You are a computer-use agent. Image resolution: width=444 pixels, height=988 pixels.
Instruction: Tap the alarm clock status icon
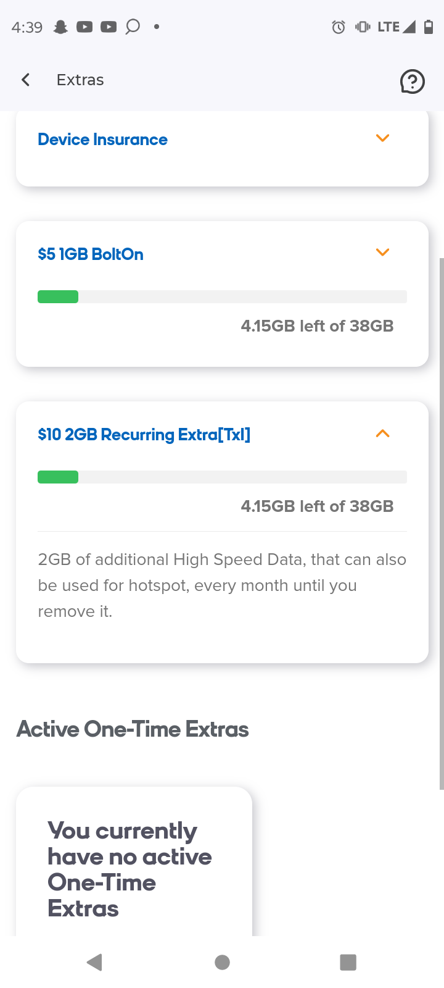coord(338,27)
